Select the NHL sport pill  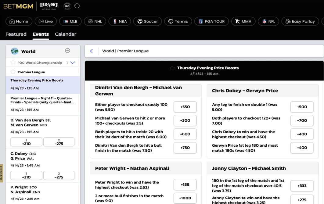point(95,21)
